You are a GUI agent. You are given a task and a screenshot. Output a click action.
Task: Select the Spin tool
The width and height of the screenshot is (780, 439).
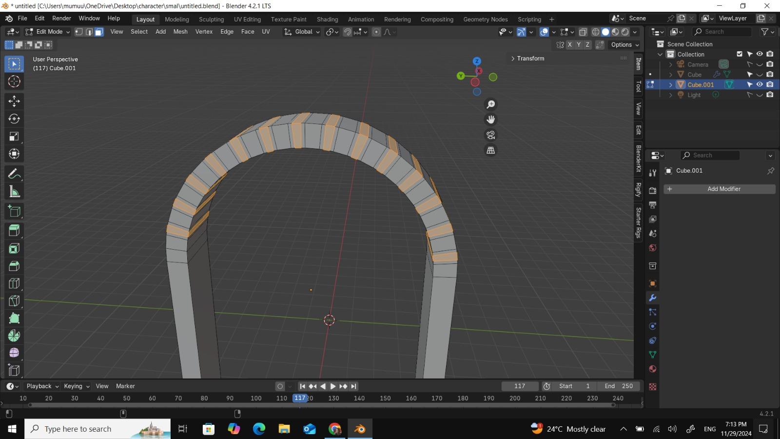tap(14, 336)
